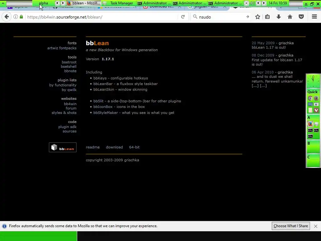Click the 14 Fri 10:59 clock
This screenshot has width=321, height=241.
tap(278, 3)
